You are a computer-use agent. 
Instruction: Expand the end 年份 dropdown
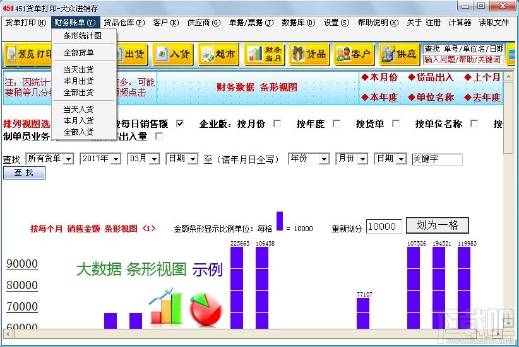pos(324,159)
